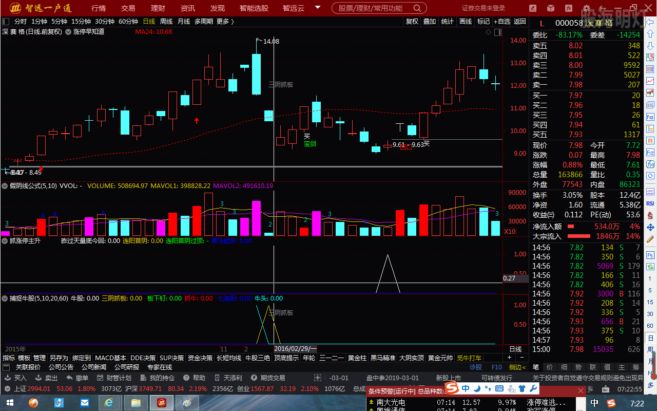Click the 买入 buy button
The image size is (657, 411).
click(16, 378)
